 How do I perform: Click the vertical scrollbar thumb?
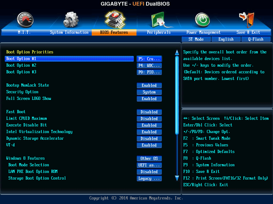pos(177,95)
